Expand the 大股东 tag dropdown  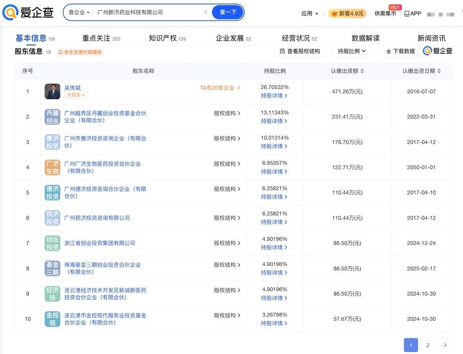point(76,95)
